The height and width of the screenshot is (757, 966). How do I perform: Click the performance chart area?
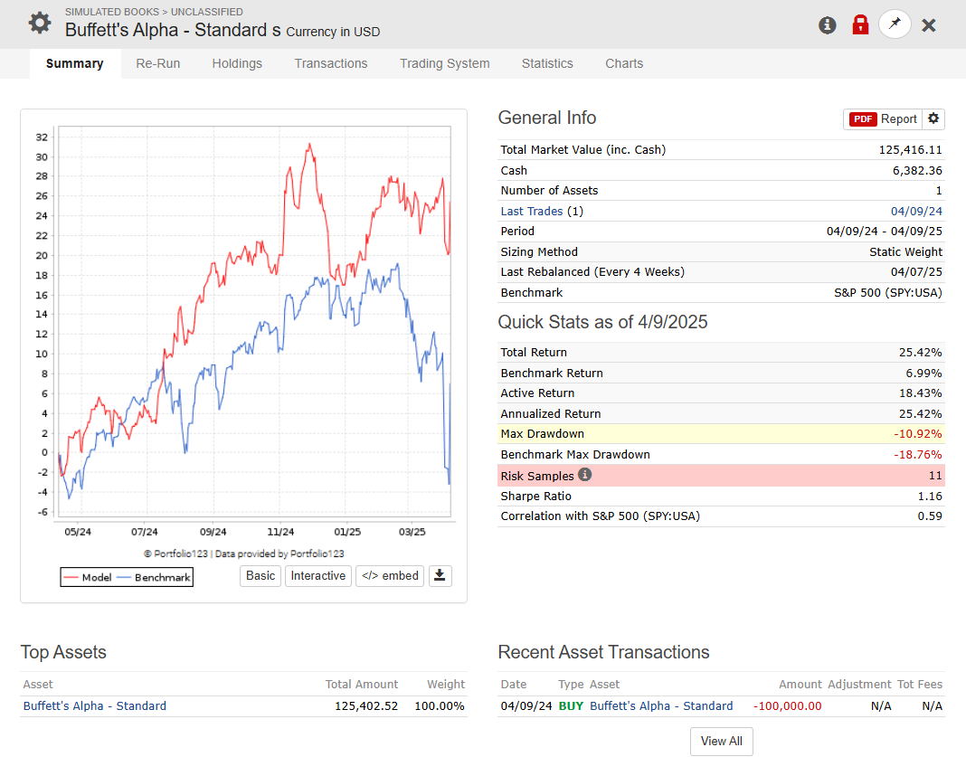(x=253, y=321)
